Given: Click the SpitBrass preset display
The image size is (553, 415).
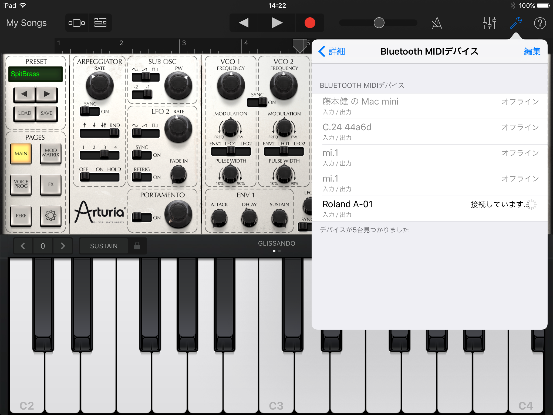Looking at the screenshot, I should point(35,74).
